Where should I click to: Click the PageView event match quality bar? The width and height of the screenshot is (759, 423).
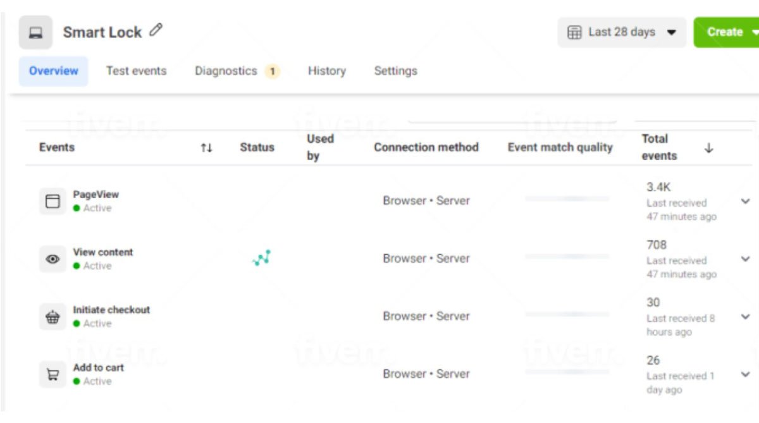click(x=567, y=199)
